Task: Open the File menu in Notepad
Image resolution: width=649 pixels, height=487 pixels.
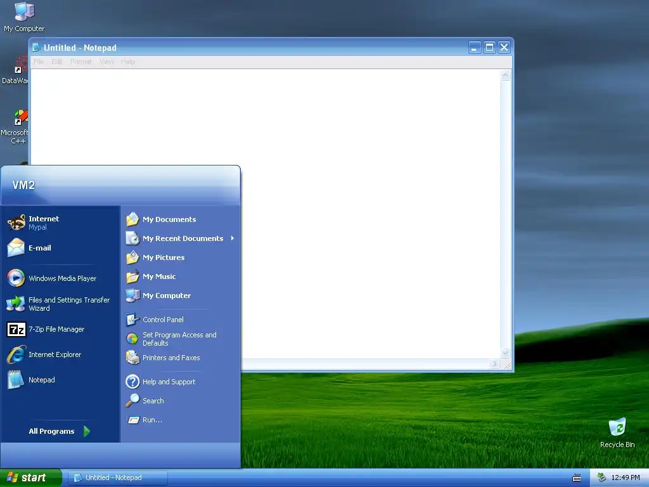Action: pos(39,62)
